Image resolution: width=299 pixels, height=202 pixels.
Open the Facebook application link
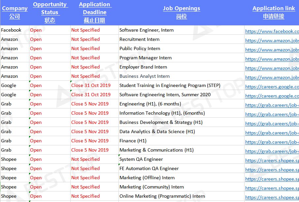[272, 31]
